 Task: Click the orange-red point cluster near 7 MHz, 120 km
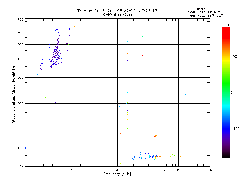[x=155, y=137]
